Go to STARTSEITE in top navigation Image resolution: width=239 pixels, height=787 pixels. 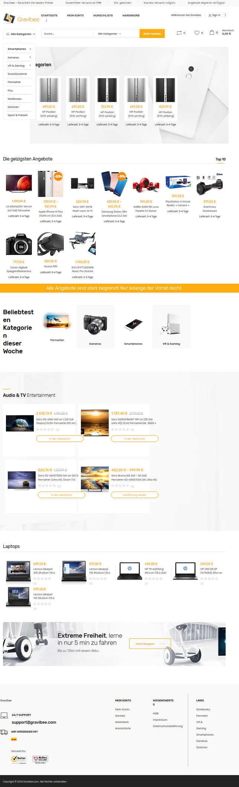coord(49,16)
